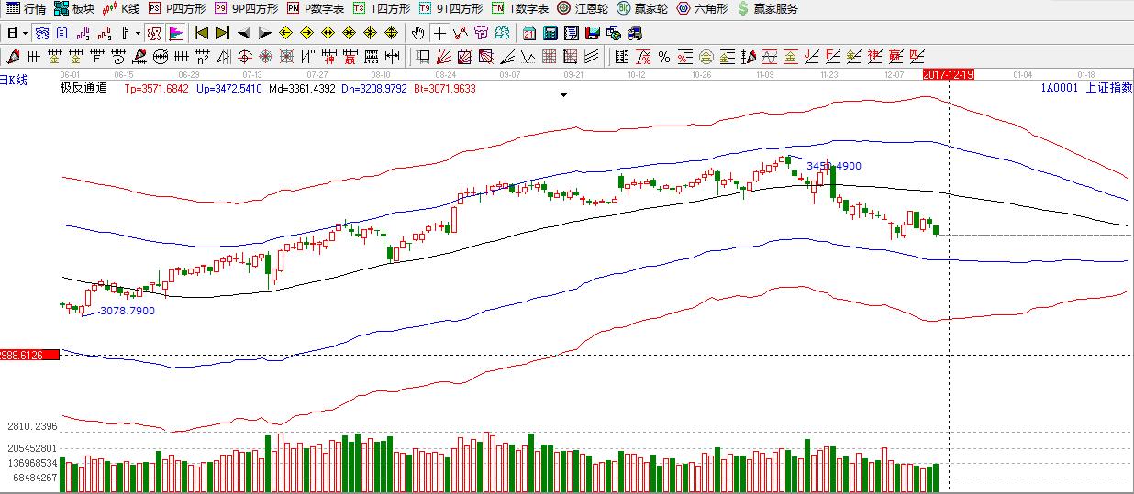
Task: Open the calendar icon showing 21
Action: pos(529,33)
